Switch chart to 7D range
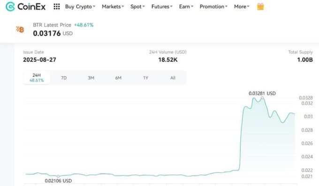Screen dimensions: 319x186 (64, 78)
